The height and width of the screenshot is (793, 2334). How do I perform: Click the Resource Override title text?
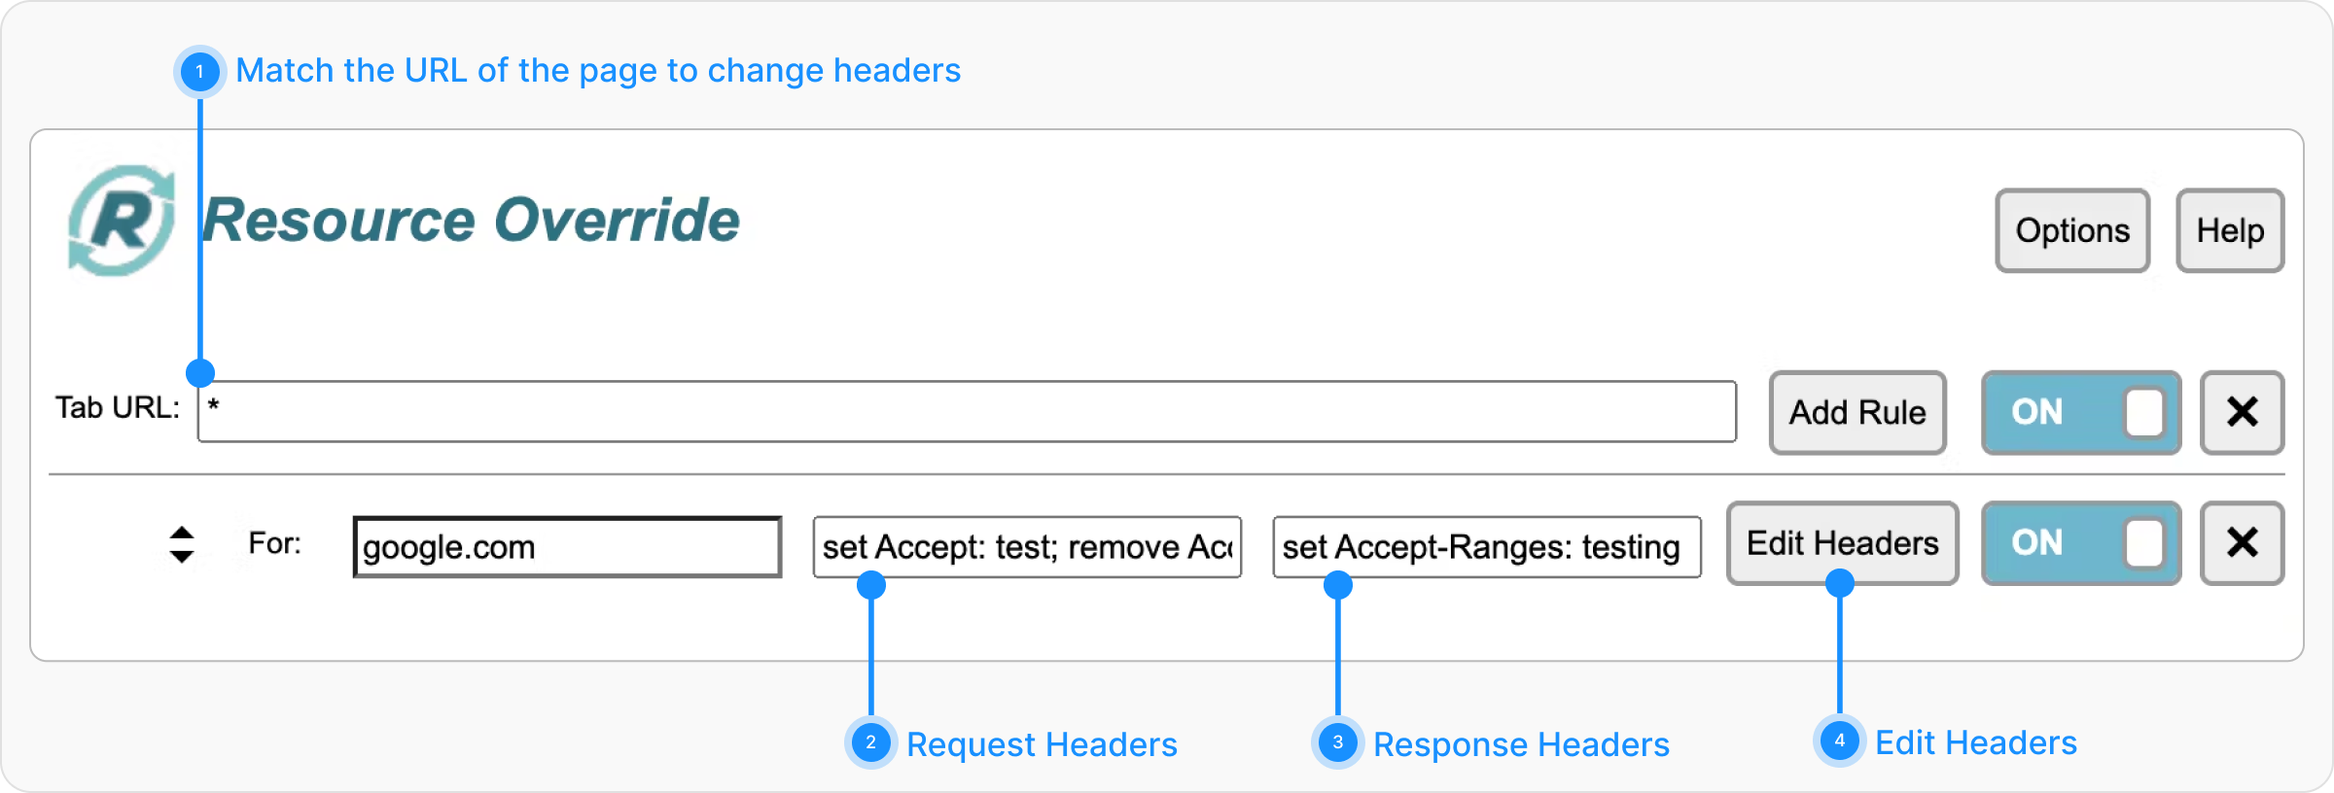[471, 221]
